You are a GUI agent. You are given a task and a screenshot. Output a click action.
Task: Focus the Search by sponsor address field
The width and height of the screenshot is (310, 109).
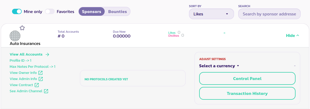coord(269,14)
